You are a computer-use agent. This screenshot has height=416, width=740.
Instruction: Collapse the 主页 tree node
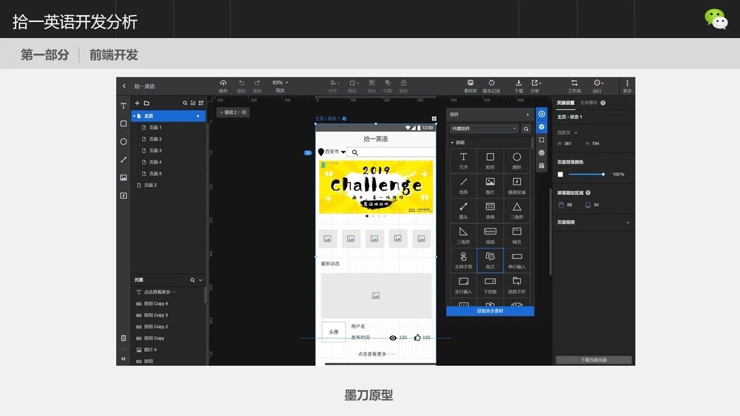pyautogui.click(x=134, y=116)
